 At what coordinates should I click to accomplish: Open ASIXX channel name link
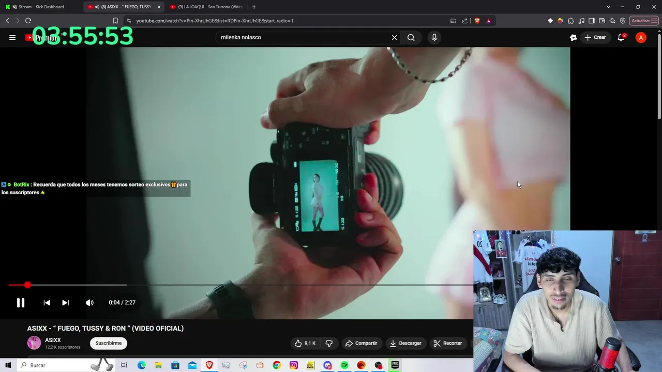(x=53, y=340)
